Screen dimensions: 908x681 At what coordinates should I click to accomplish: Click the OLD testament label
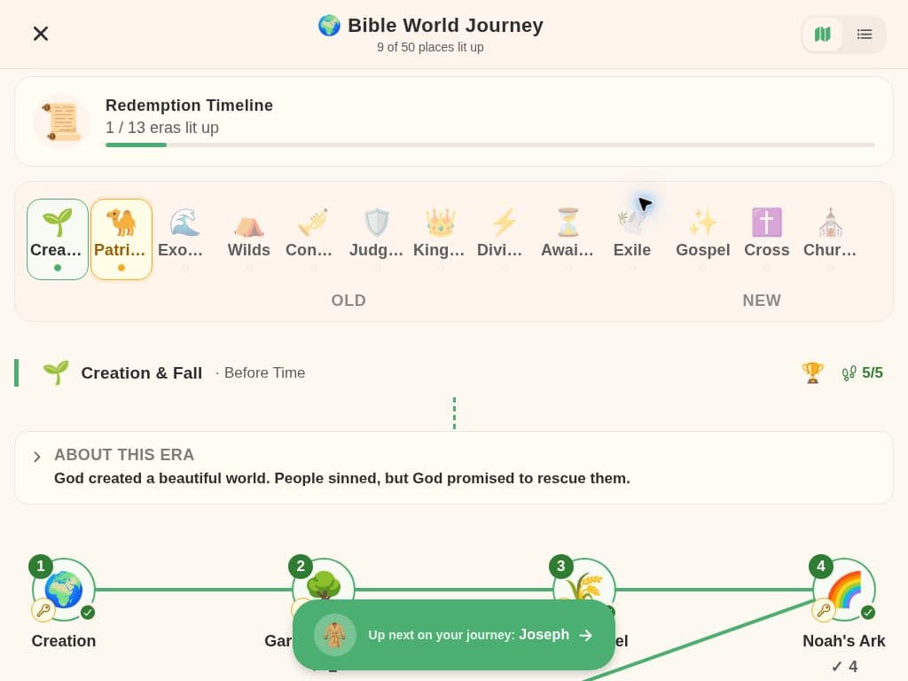pos(348,301)
